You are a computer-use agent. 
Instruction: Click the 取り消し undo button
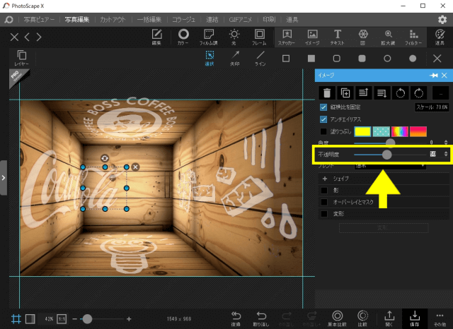[x=261, y=318]
